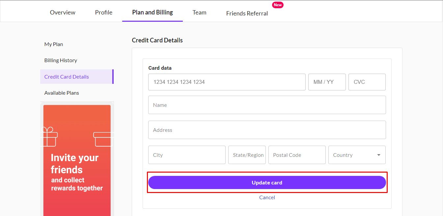
Task: Open My Plan section
Action: tap(53, 44)
